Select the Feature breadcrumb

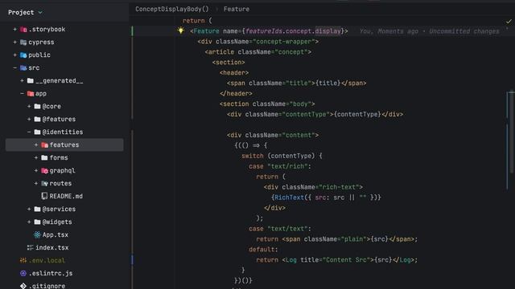(x=237, y=9)
